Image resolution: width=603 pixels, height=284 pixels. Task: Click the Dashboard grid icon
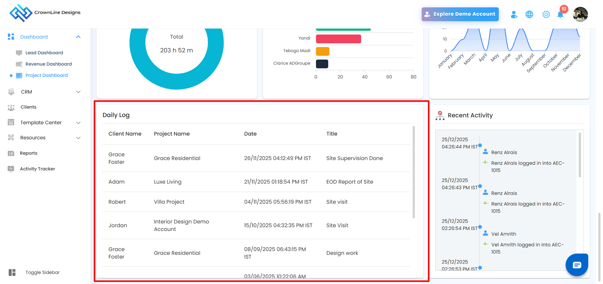point(11,37)
